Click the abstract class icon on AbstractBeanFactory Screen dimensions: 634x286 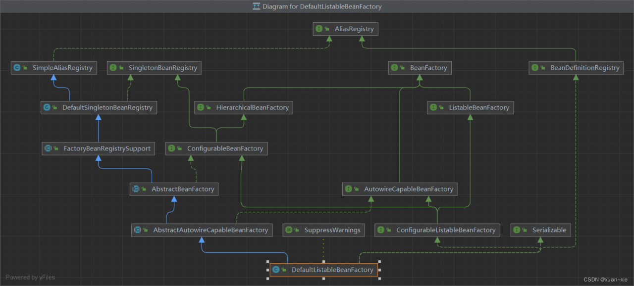[x=136, y=189]
